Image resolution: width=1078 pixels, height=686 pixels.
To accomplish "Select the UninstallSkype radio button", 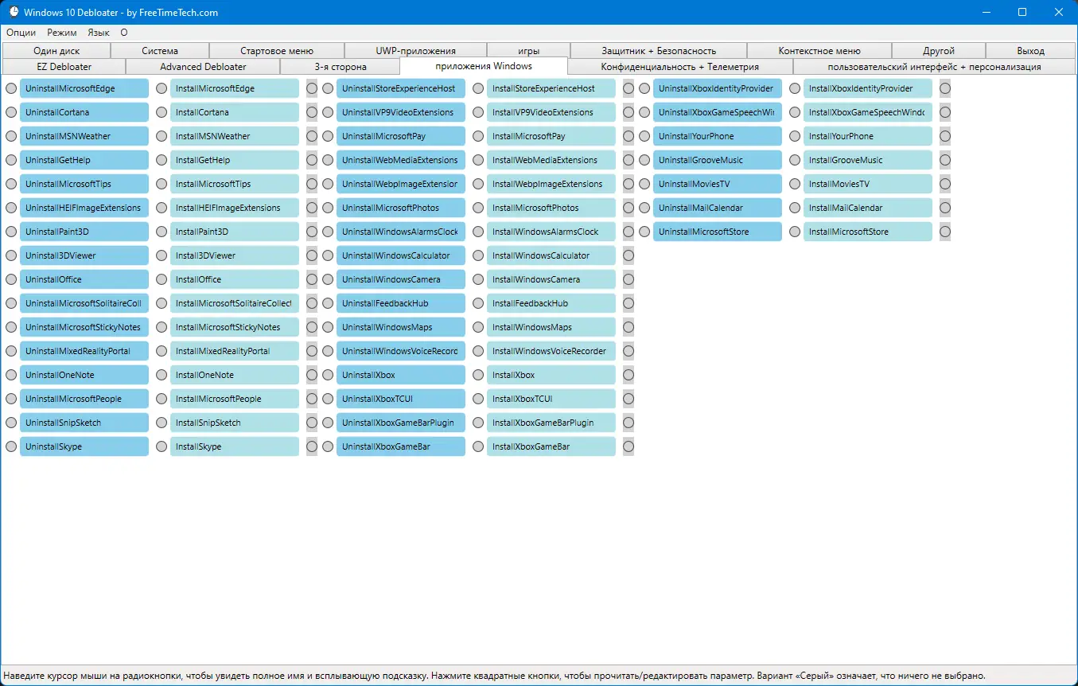I will (11, 446).
